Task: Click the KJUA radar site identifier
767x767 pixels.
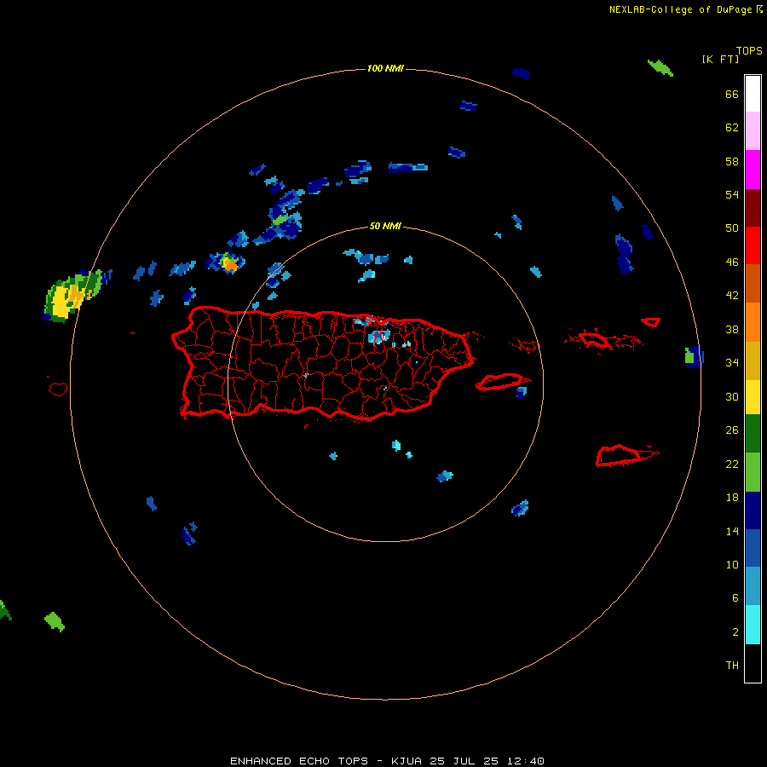Action: [406, 761]
